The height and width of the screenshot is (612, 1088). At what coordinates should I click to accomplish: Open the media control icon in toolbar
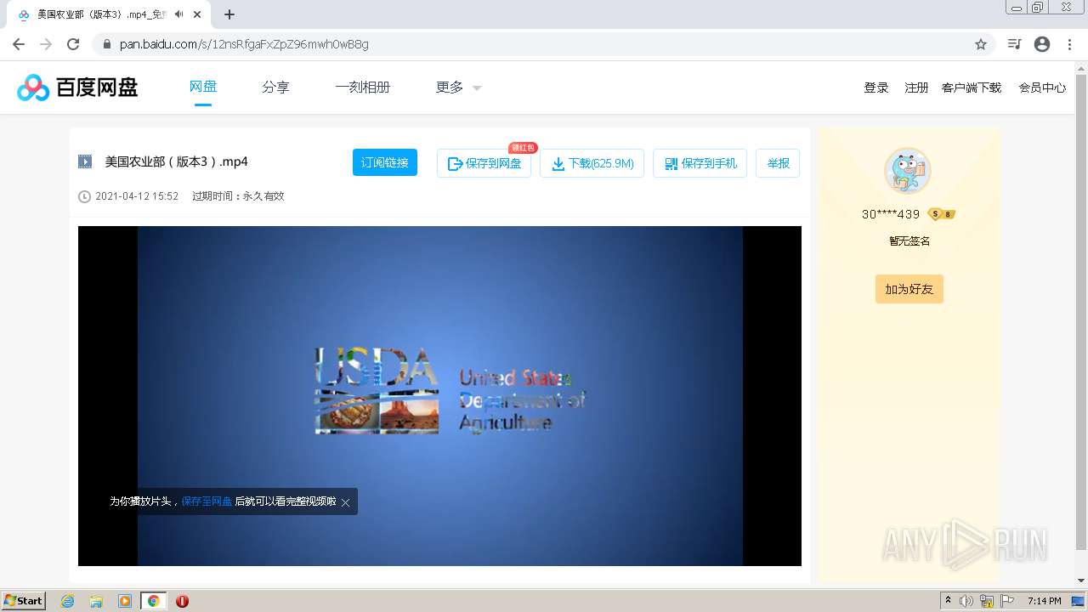[1014, 44]
